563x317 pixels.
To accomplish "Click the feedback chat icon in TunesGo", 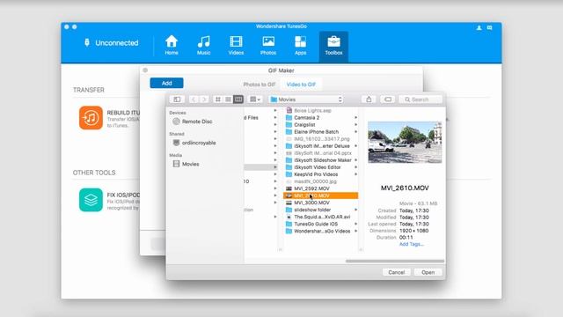I will (x=489, y=27).
